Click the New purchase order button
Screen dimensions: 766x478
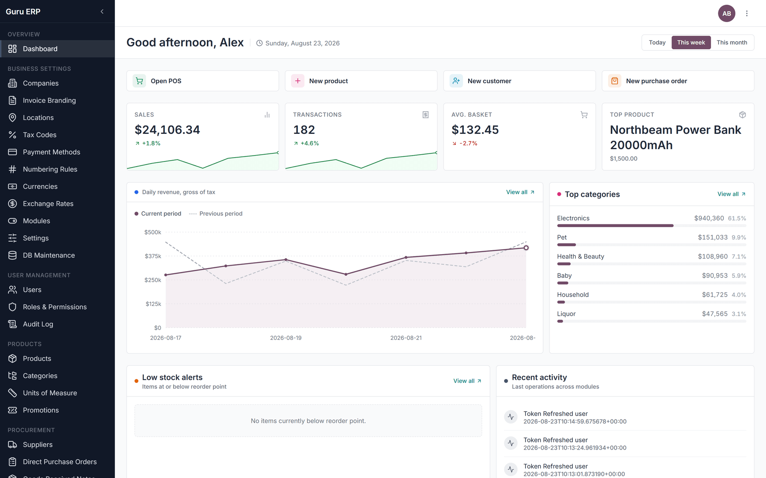pos(678,81)
